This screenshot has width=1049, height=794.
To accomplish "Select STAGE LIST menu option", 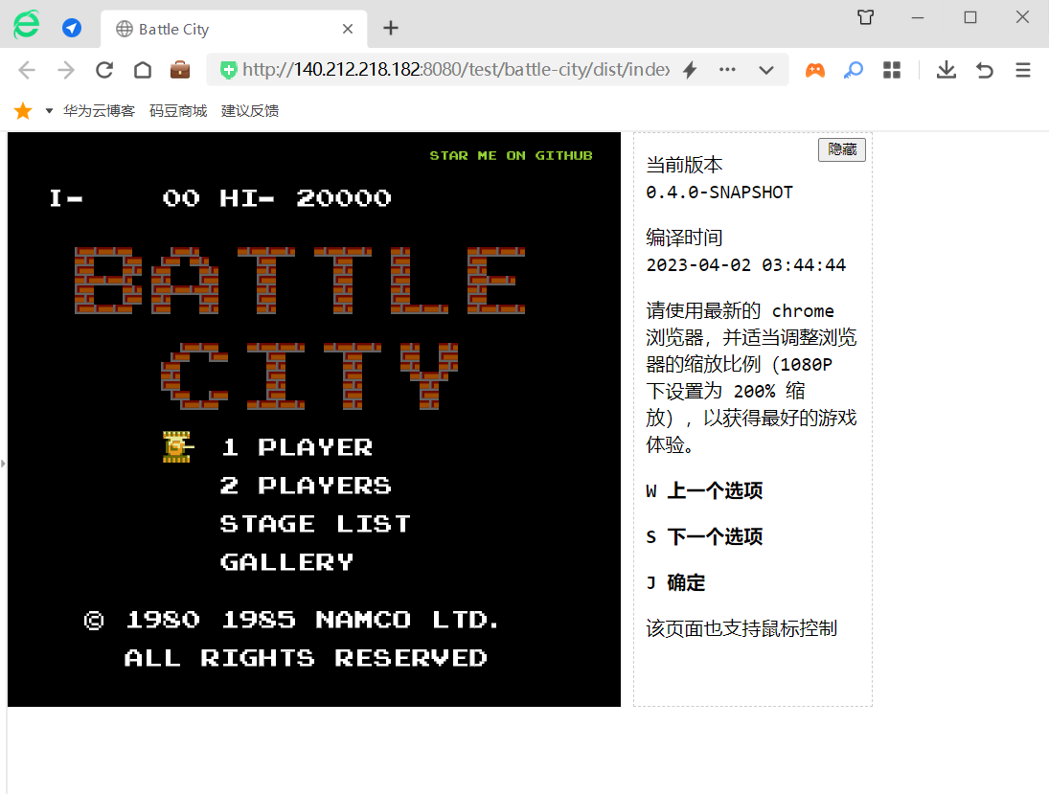I will tap(315, 524).
